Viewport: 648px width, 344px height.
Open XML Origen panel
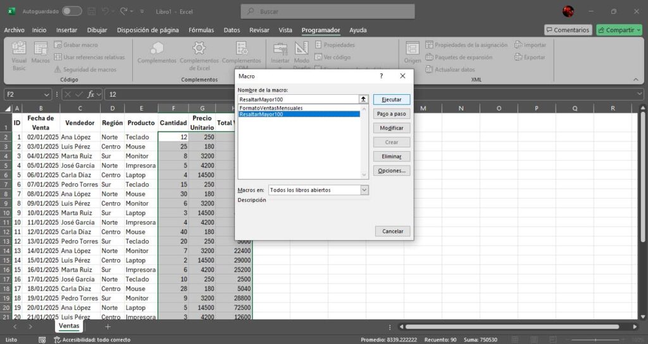(x=413, y=53)
